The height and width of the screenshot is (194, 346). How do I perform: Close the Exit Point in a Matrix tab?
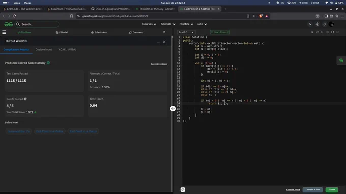point(218,9)
